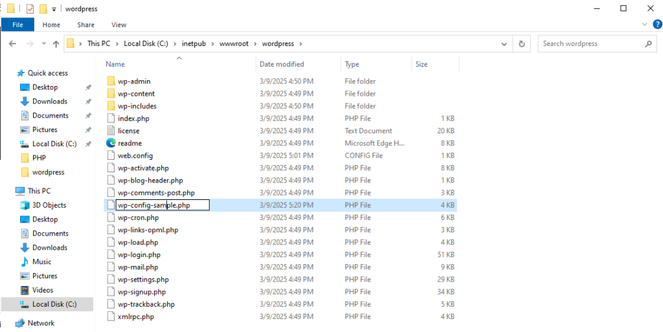Open Music under This PC
663x332 pixels.
click(41, 262)
